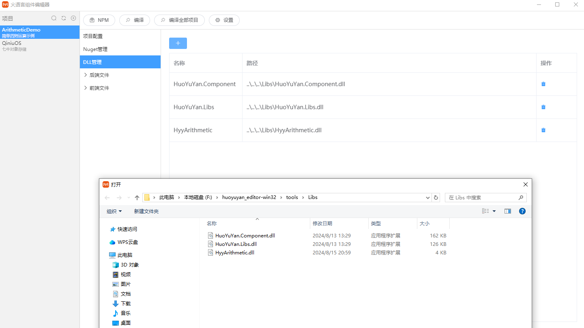
Task: Refresh the Libs folder in the address bar
Action: (436, 197)
